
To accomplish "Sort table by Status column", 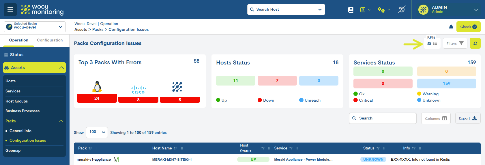I will (378, 148).
